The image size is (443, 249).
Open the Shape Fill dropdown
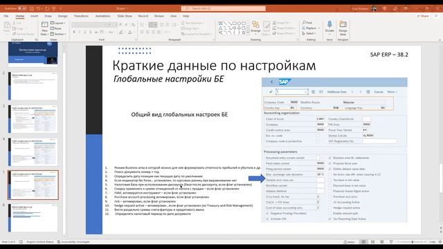tap(282, 23)
